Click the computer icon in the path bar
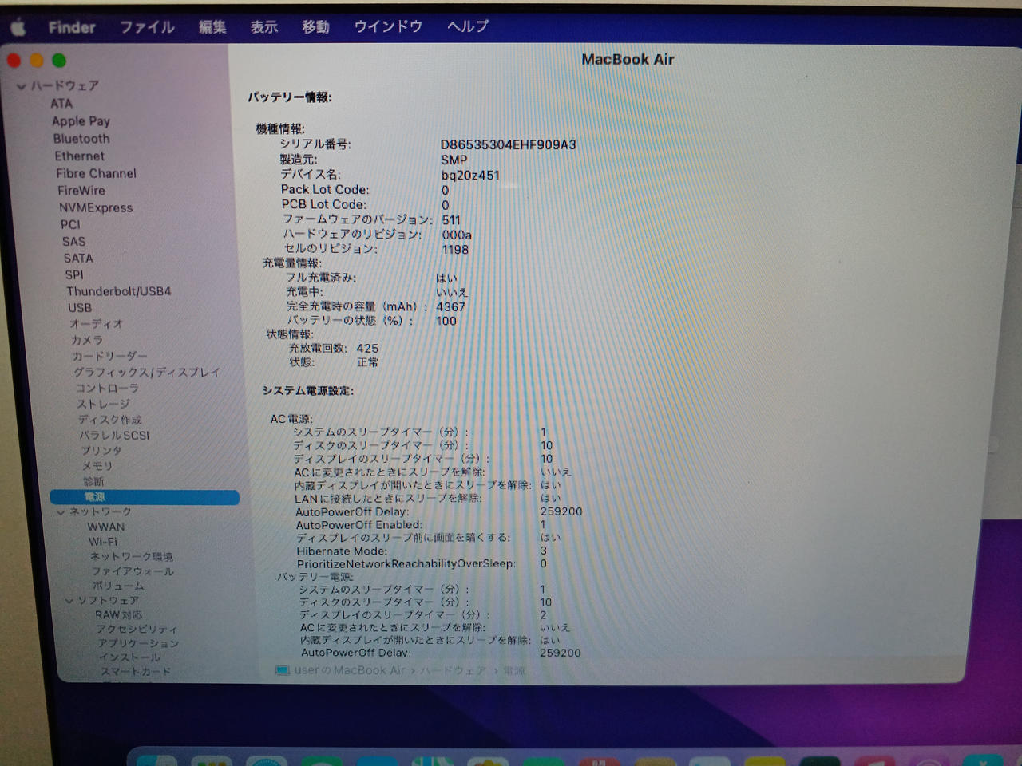 tap(282, 670)
